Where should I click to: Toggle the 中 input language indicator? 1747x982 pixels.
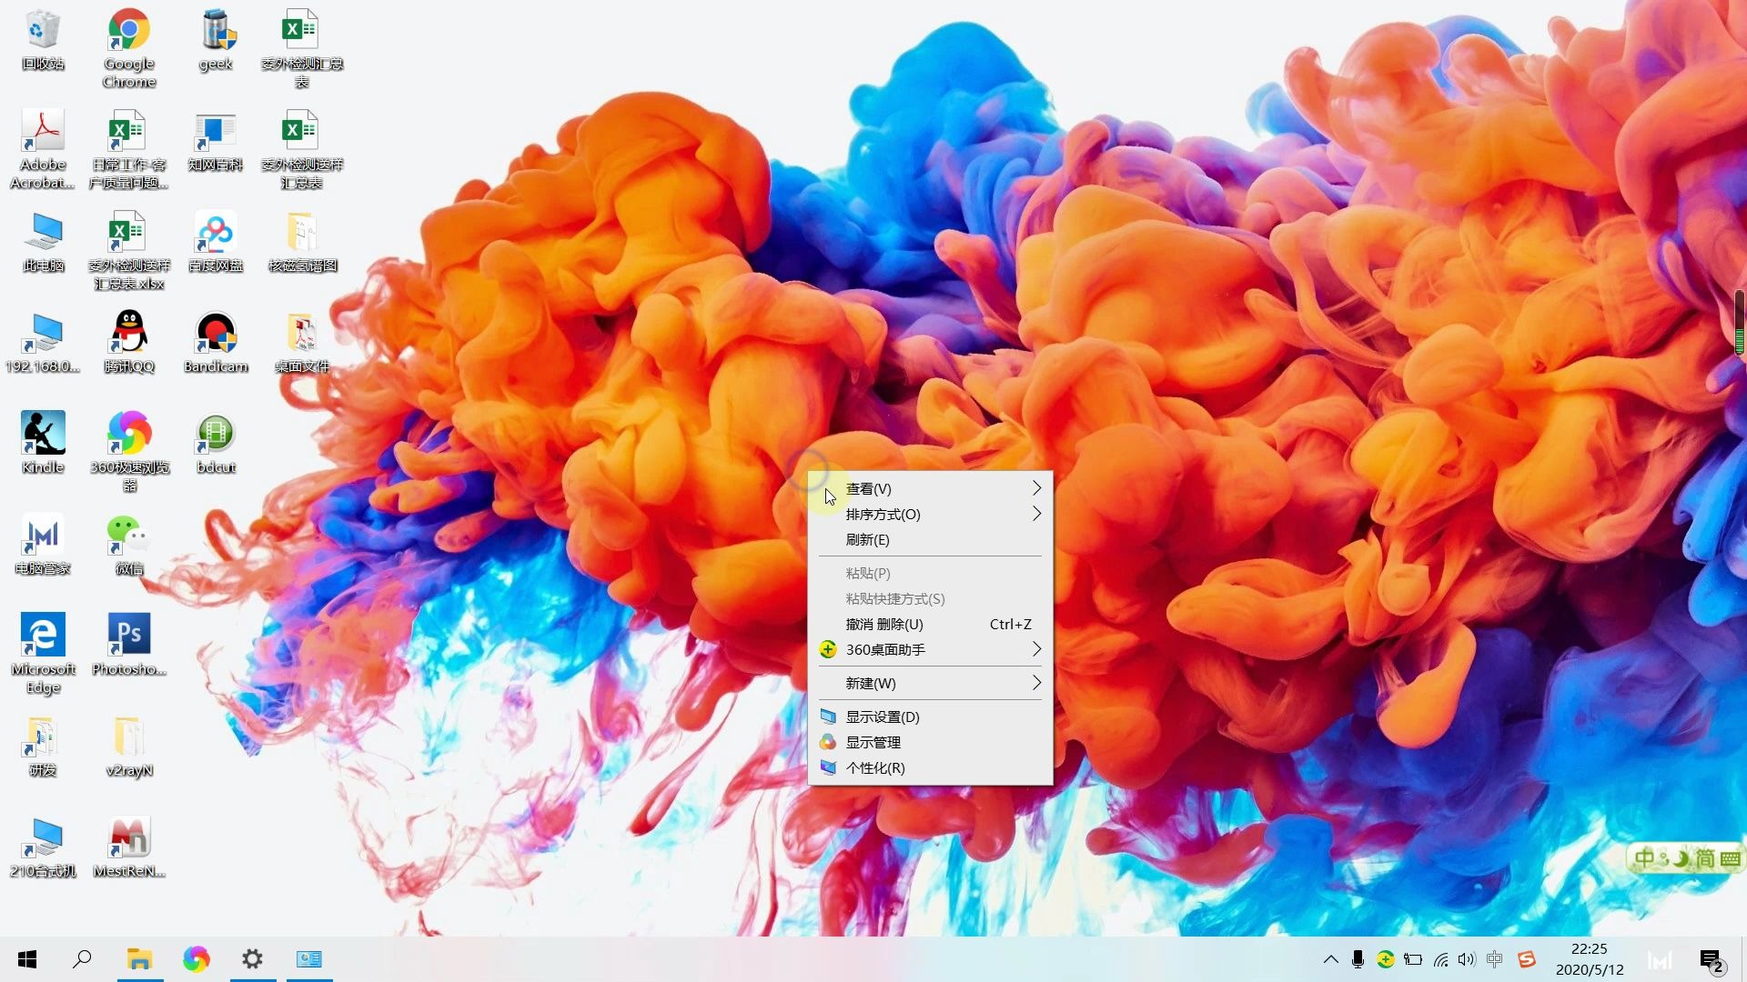(1494, 959)
